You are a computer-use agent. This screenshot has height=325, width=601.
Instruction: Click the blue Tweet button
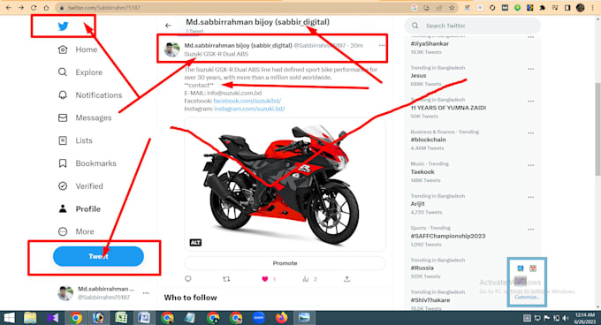click(x=98, y=256)
